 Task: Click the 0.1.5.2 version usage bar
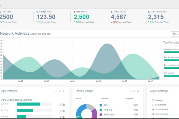pos(34,104)
